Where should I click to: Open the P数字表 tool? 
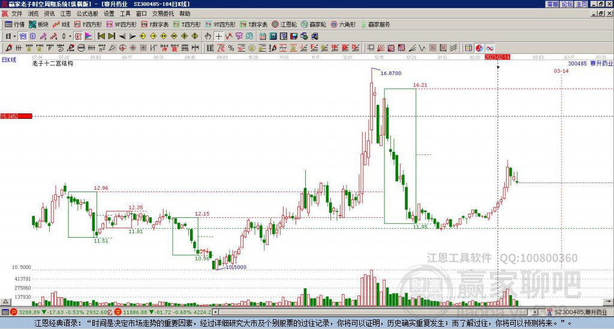tap(155, 24)
